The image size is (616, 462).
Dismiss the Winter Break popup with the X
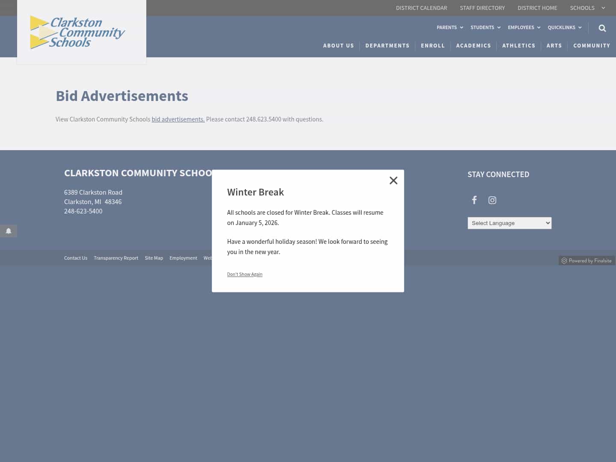tap(393, 180)
